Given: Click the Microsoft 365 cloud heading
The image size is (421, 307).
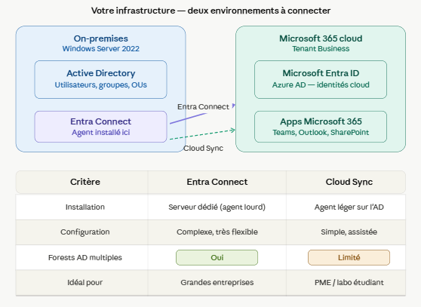Looking at the screenshot, I should click(321, 38).
